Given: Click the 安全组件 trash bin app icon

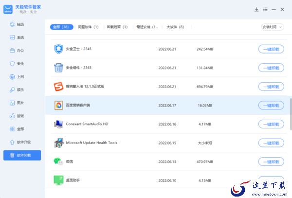Looking at the screenshot, I should 58,68.
